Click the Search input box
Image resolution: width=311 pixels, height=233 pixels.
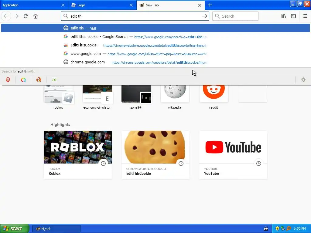click(x=235, y=16)
